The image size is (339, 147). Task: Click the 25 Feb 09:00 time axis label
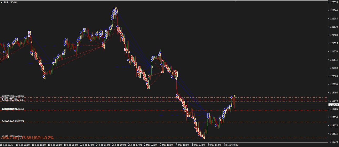[119, 145]
